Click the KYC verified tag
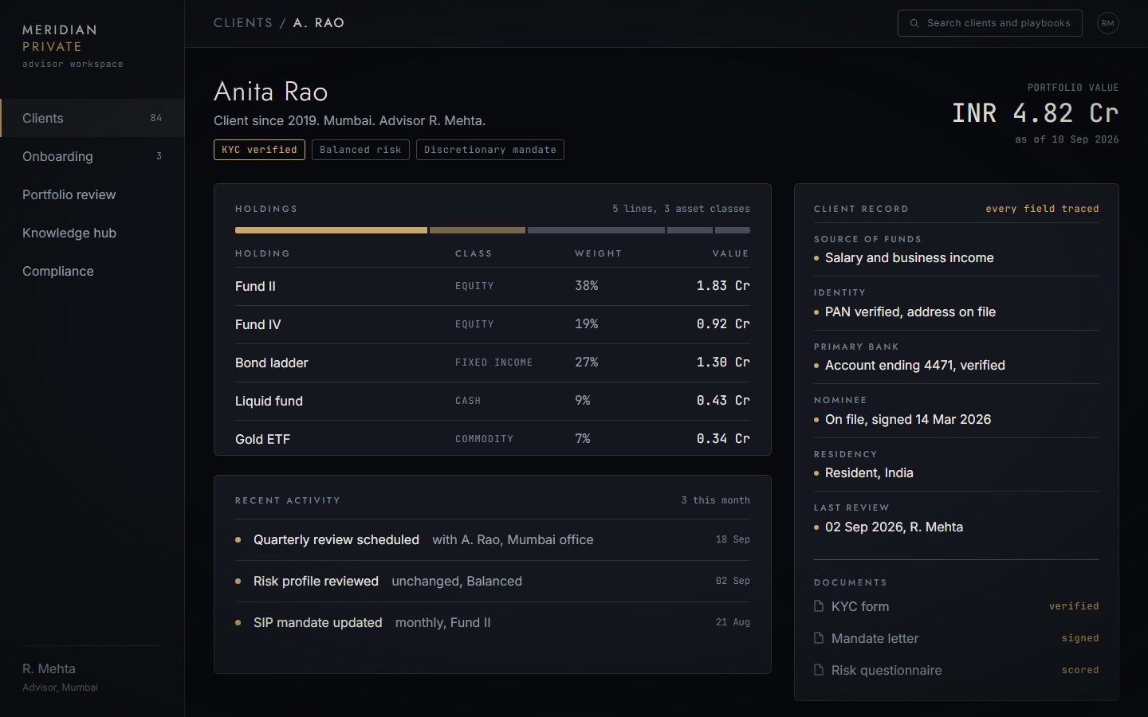The image size is (1148, 717). [259, 150]
